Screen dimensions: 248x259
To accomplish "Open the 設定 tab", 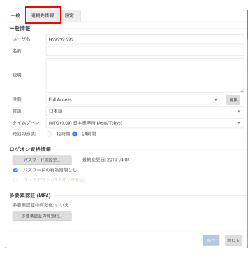I will point(69,15).
